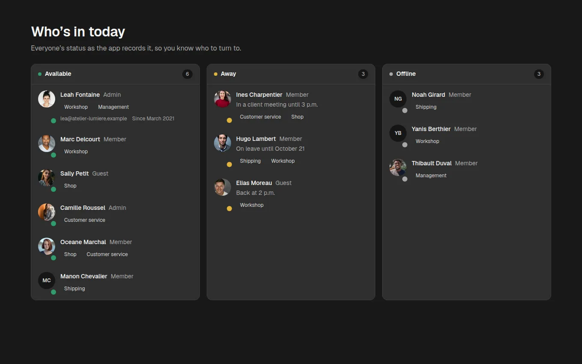
Task: Click the green status dot under Manon Chevalier's avatar
Action: click(x=53, y=292)
